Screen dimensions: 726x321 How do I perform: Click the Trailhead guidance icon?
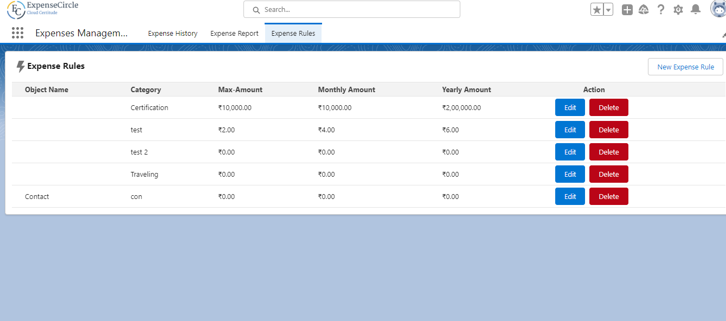pyautogui.click(x=644, y=10)
